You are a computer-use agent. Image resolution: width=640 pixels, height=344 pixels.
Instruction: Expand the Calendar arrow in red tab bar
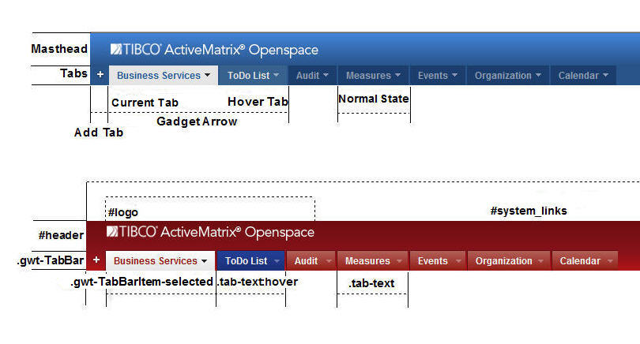click(610, 261)
